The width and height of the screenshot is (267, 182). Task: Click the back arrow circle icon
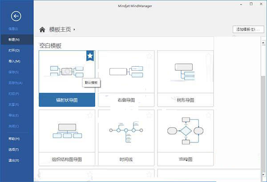click(x=16, y=16)
